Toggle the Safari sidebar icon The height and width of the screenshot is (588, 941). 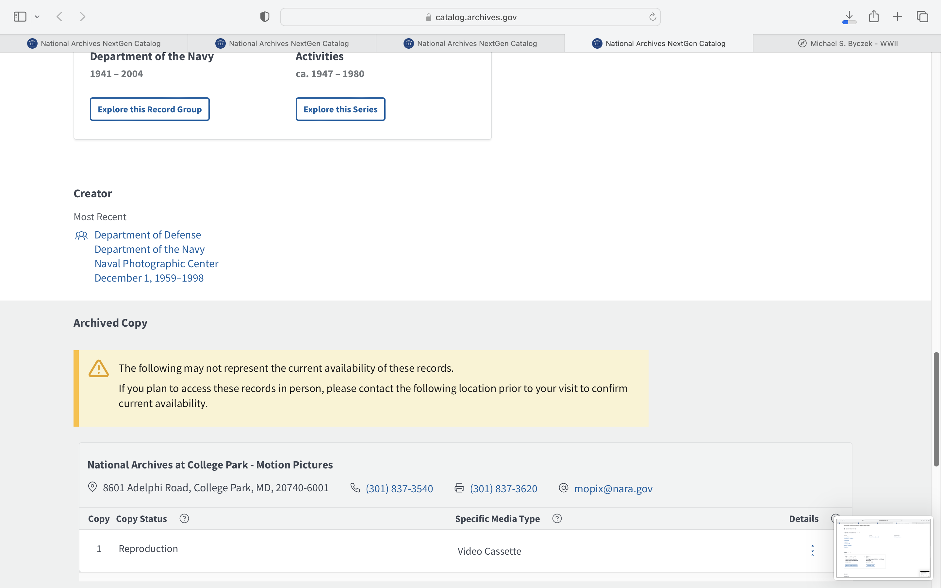[x=20, y=17]
